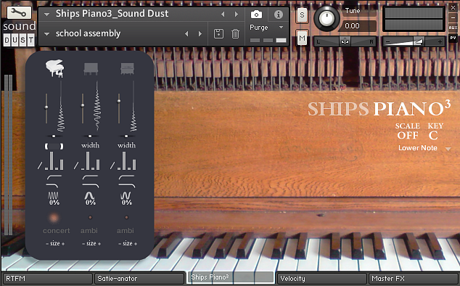Select the right upright piano layer icon
This screenshot has width=460, height=286.
(127, 68)
